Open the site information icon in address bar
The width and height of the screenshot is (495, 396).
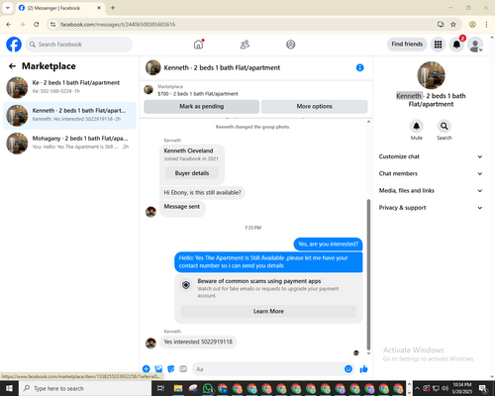tap(52, 25)
